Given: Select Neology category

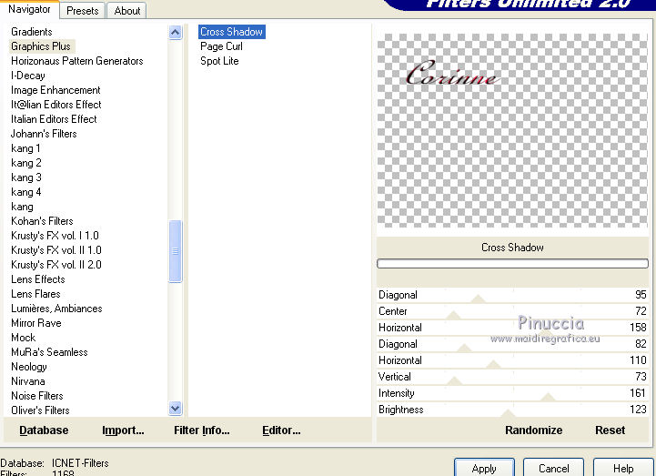Looking at the screenshot, I should point(29,367).
